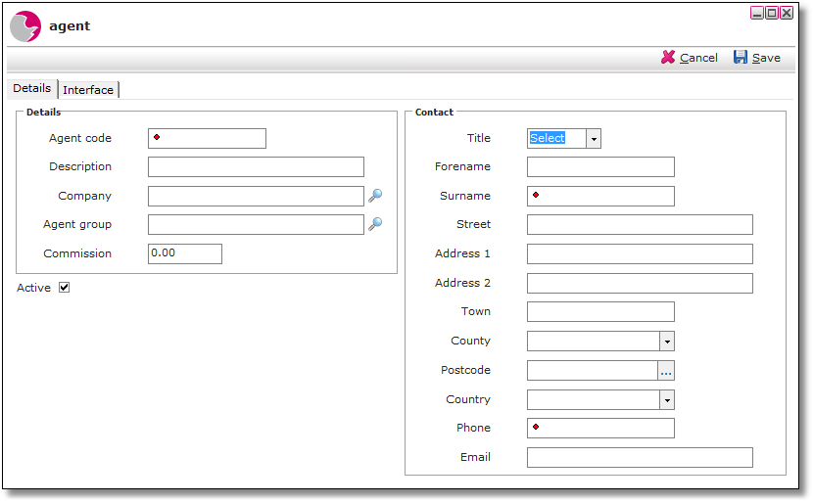Viewport: 813px width, 503px height.
Task: Expand the County dropdown
Action: point(667,342)
